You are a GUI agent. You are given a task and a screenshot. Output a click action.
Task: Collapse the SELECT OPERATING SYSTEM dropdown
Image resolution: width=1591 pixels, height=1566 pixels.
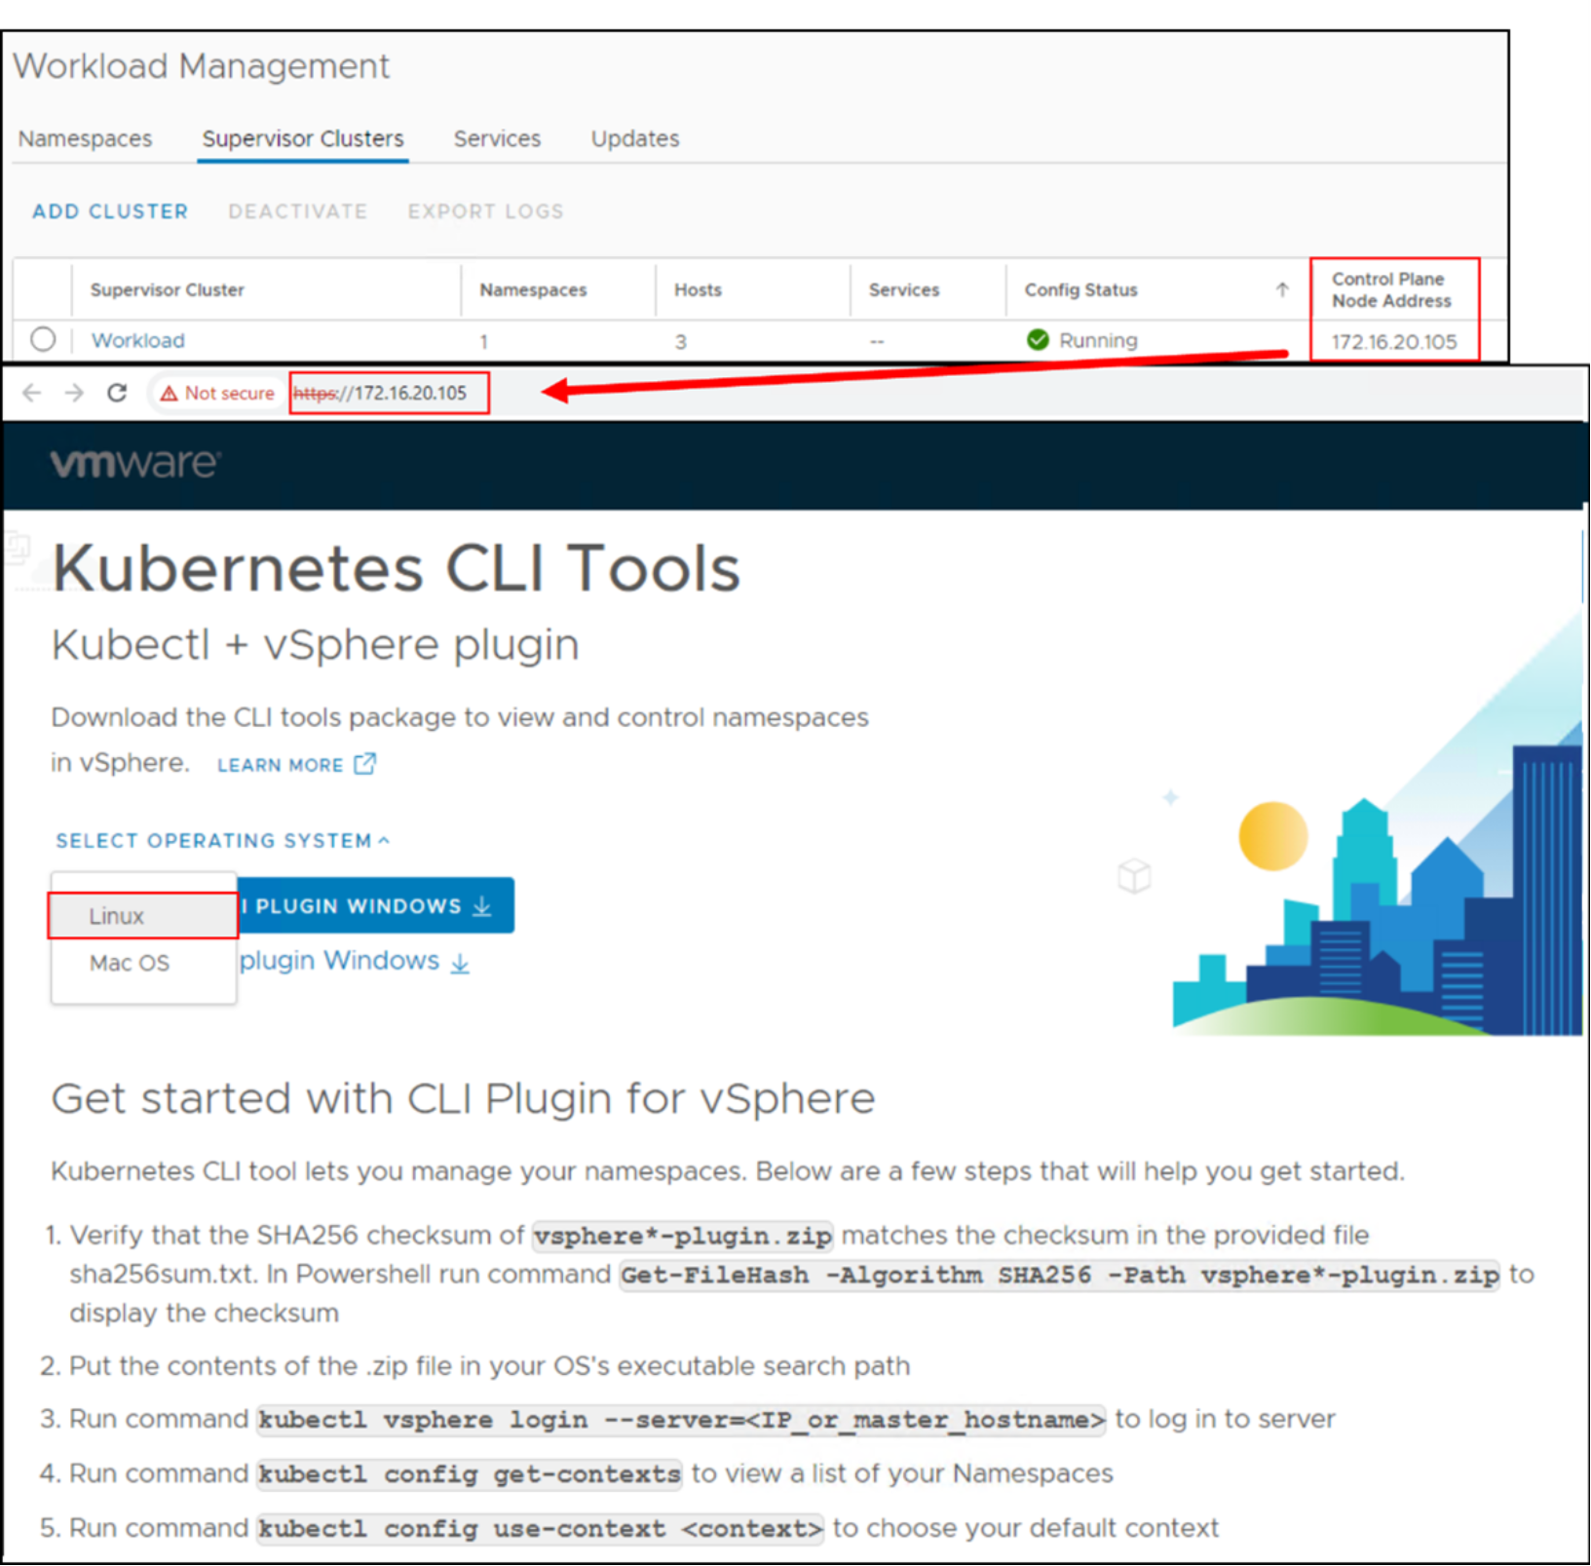222,840
